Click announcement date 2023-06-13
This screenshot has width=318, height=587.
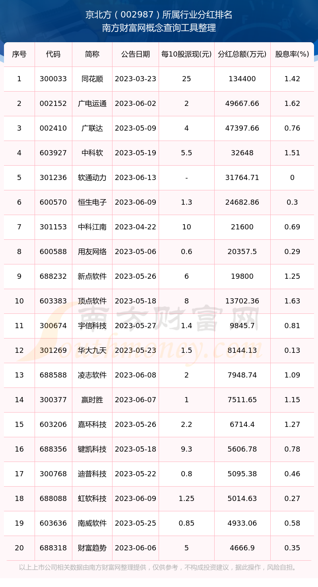(136, 178)
